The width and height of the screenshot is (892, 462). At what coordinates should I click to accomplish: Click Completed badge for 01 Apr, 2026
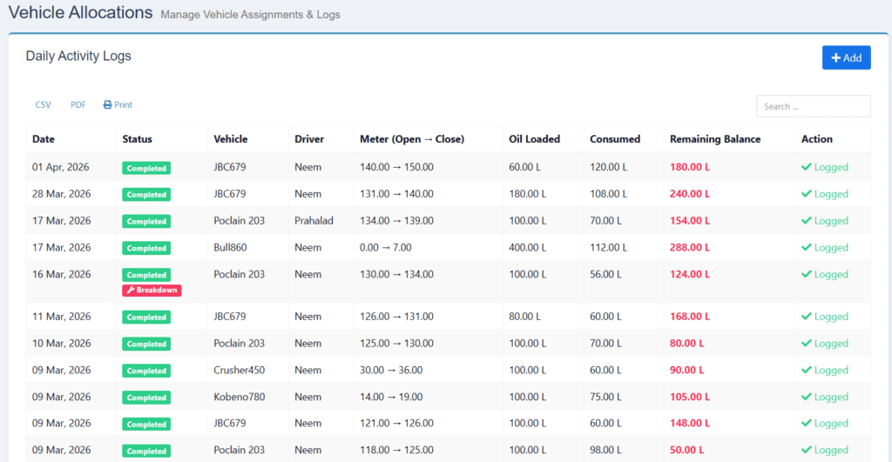[146, 168]
